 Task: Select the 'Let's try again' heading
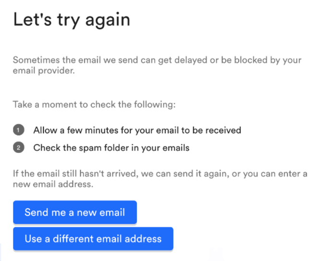click(x=71, y=20)
